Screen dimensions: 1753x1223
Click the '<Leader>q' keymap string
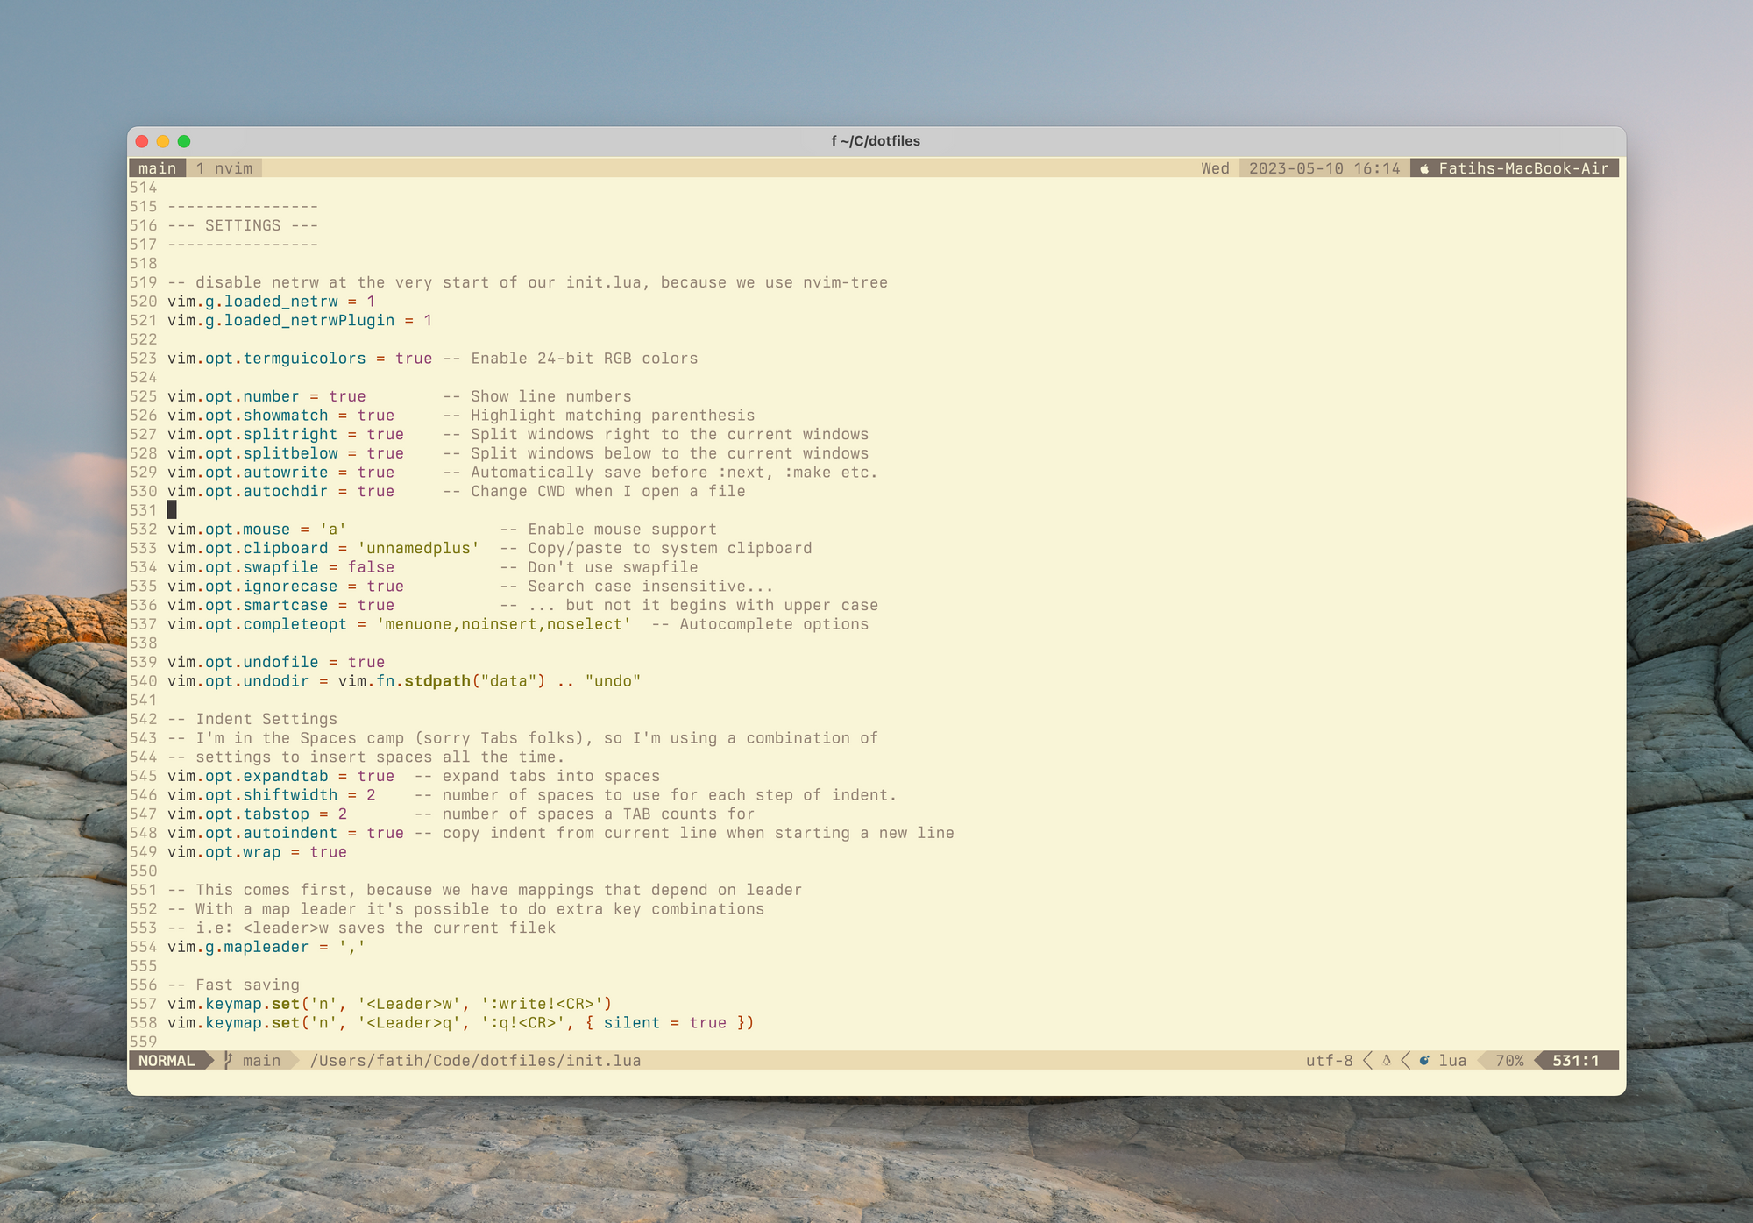409,1023
